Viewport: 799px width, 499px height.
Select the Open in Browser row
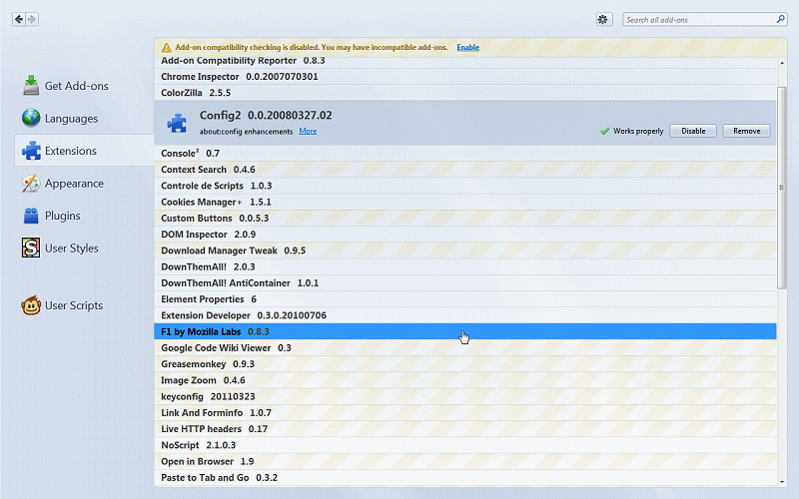point(465,461)
